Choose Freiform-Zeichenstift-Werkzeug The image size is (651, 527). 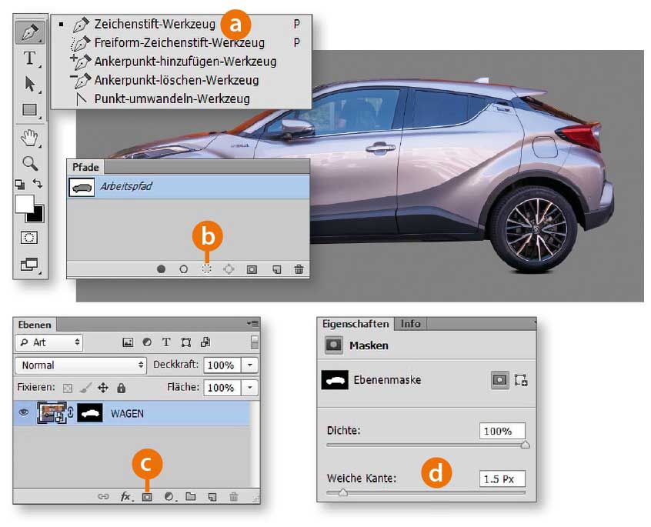click(181, 43)
